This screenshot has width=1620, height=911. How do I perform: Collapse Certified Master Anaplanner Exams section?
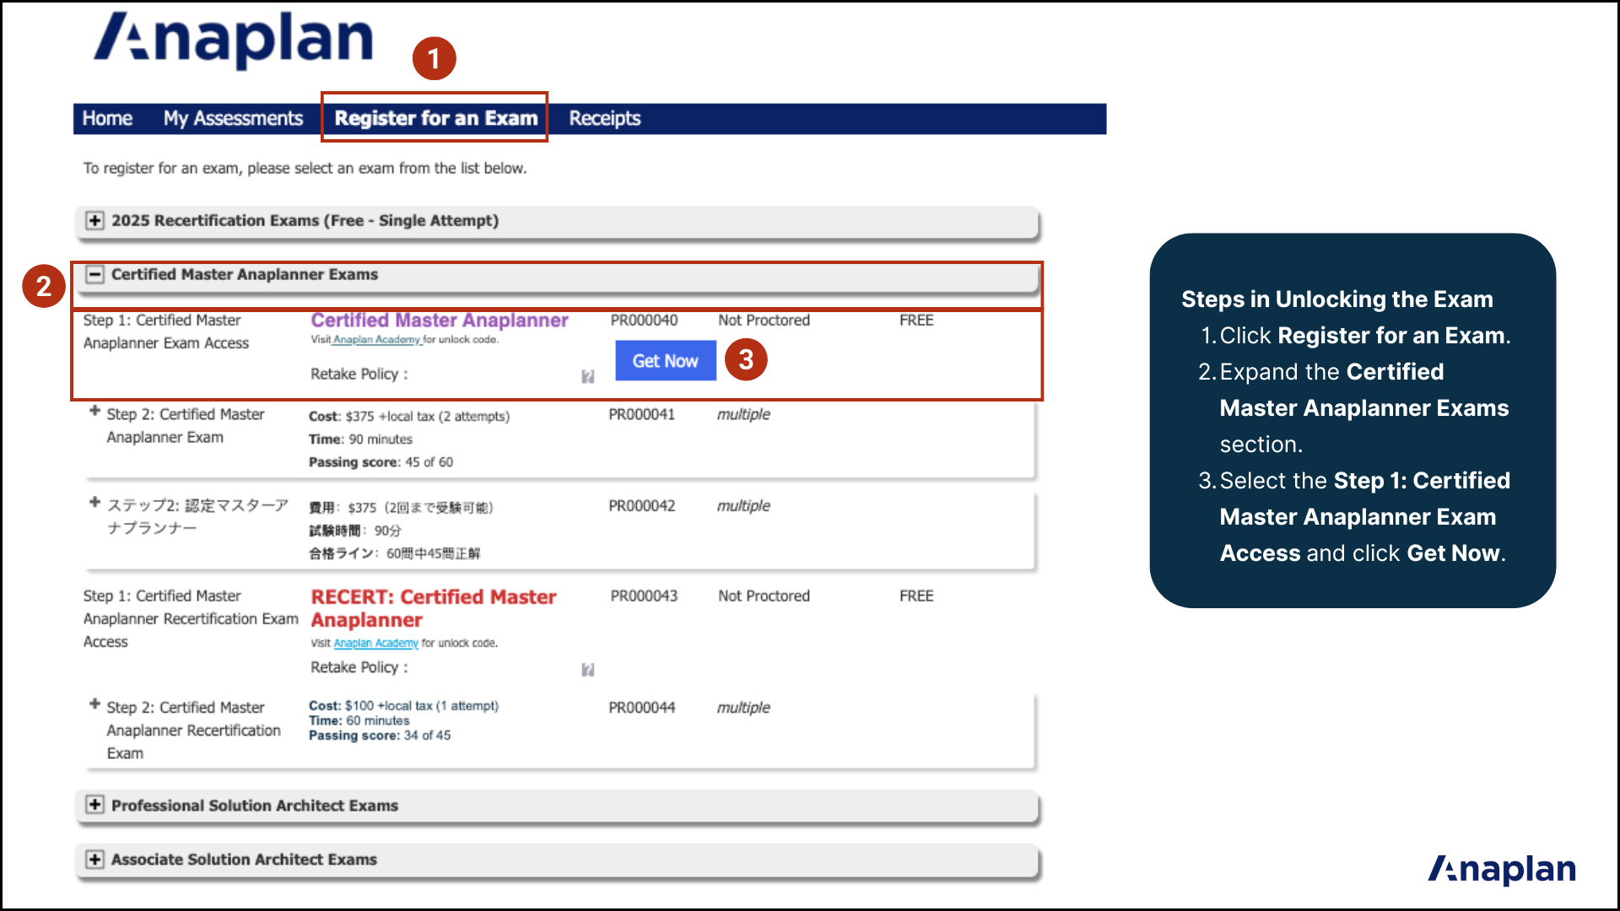click(x=94, y=275)
